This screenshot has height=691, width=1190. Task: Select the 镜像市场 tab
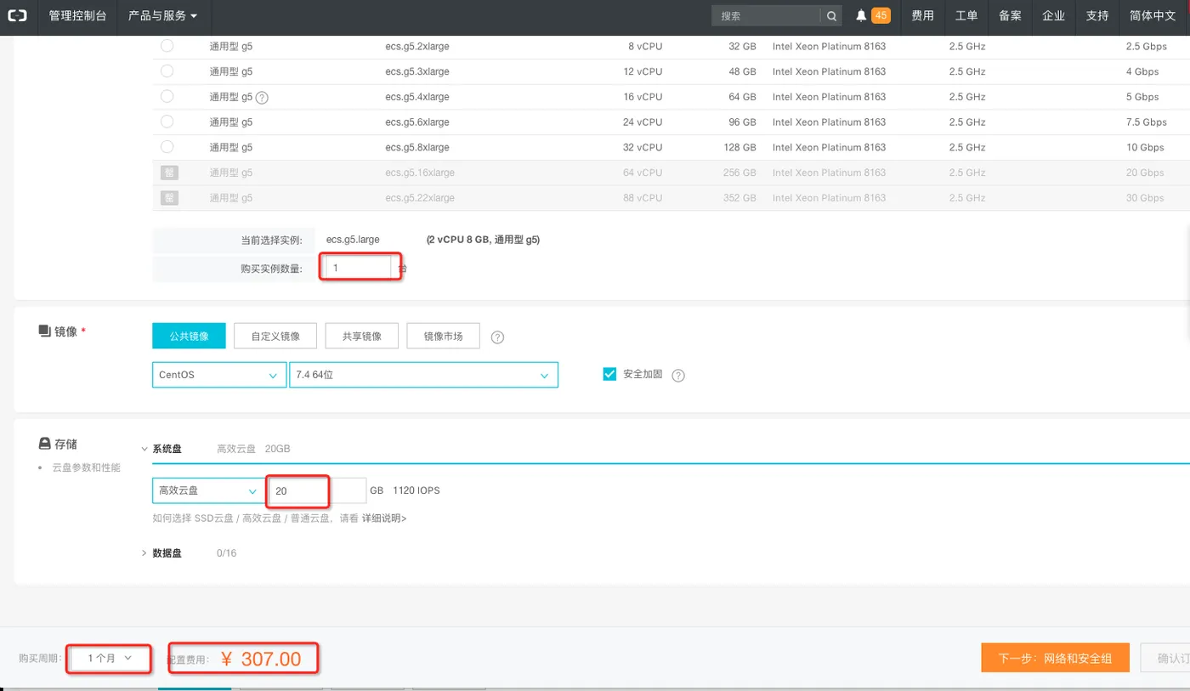pyautogui.click(x=443, y=336)
